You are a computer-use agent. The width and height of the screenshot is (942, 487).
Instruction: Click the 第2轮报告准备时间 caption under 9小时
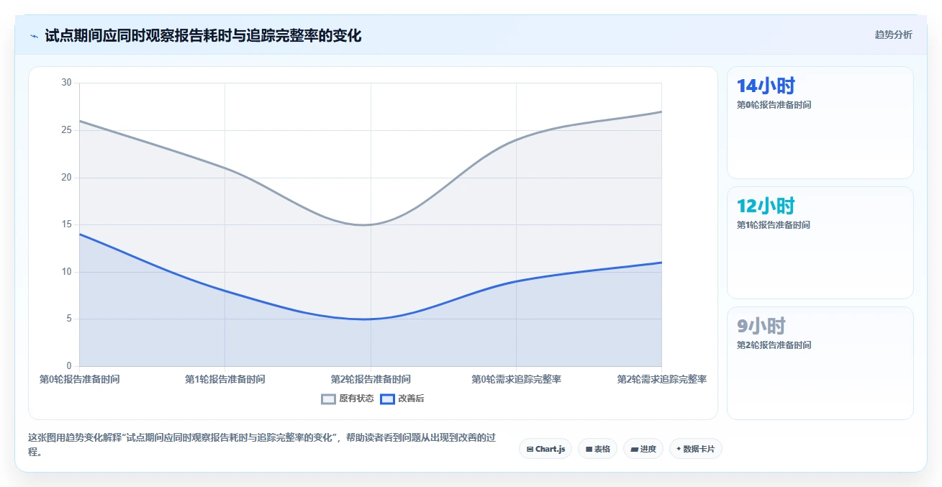point(774,345)
